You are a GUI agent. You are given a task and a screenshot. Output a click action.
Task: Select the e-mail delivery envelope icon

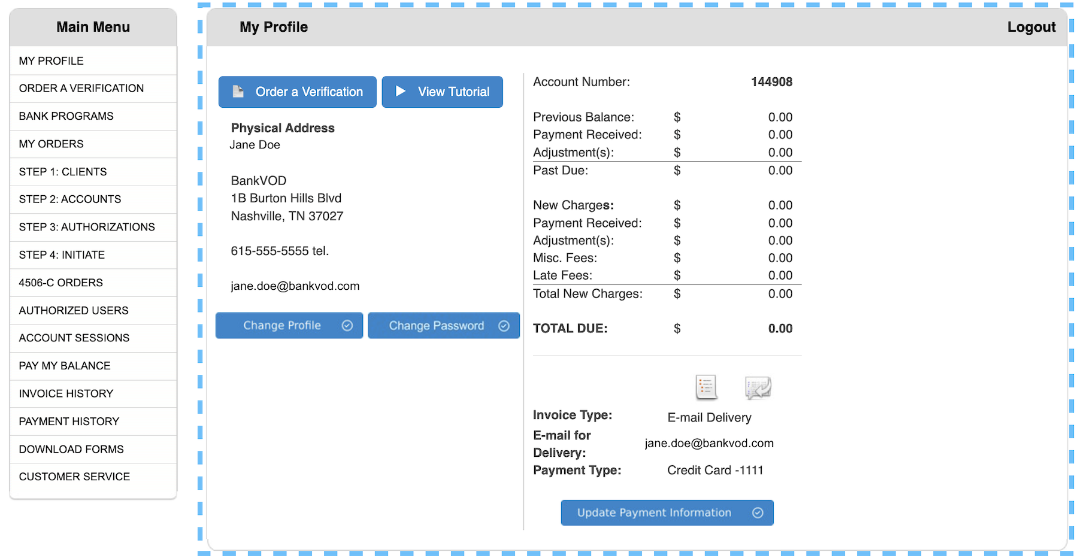(758, 387)
